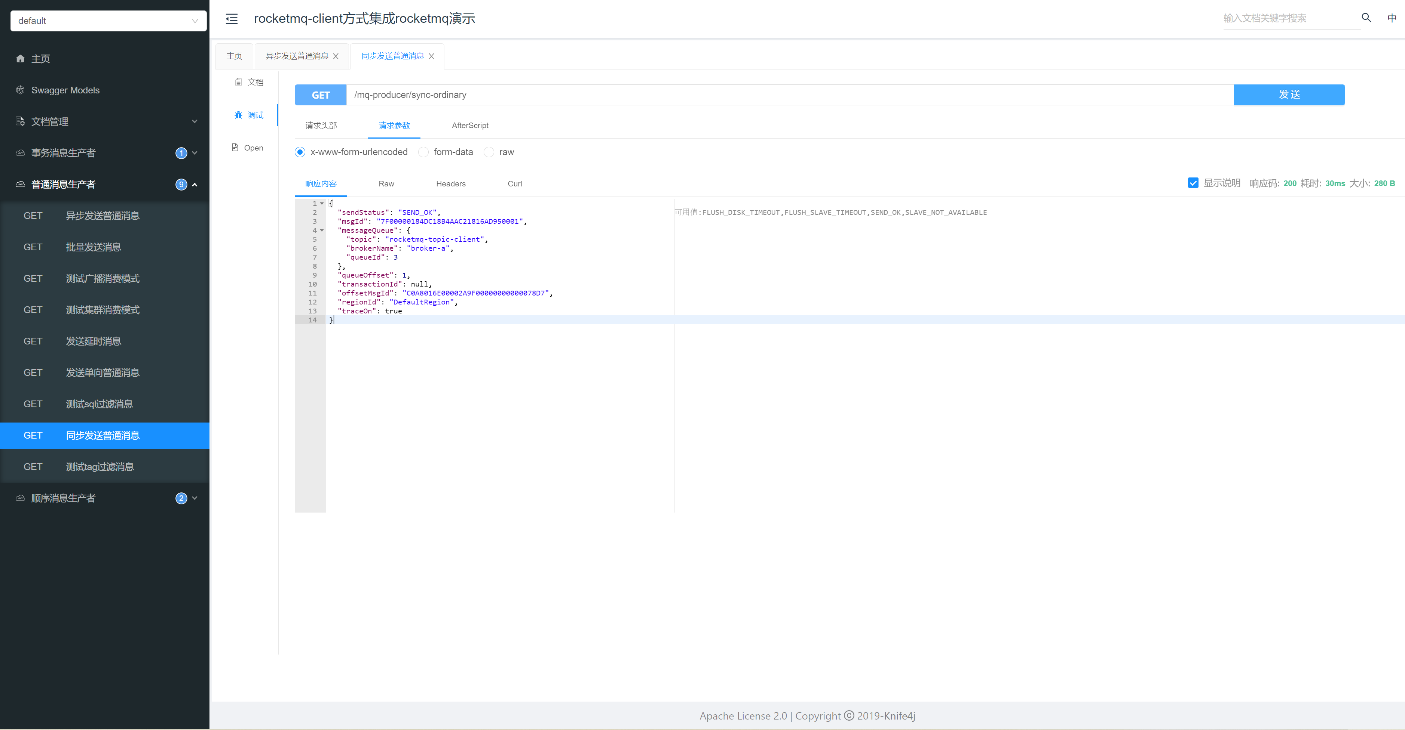This screenshot has height=730, width=1405.
Task: Click the GET method selector
Action: (x=321, y=95)
